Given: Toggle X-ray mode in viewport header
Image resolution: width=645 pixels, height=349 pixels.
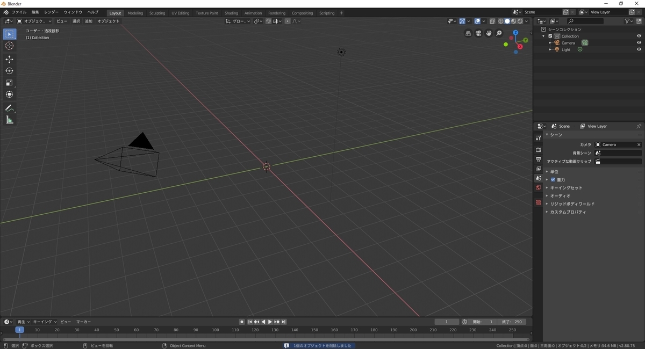Looking at the screenshot, I should (492, 21).
